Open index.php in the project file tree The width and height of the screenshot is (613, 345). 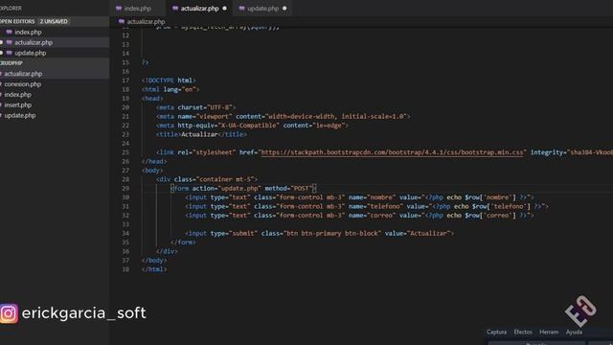[x=18, y=95]
